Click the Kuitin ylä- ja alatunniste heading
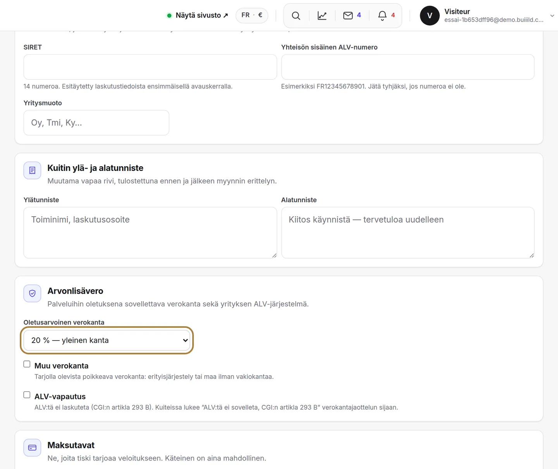The height and width of the screenshot is (469, 558). point(95,168)
